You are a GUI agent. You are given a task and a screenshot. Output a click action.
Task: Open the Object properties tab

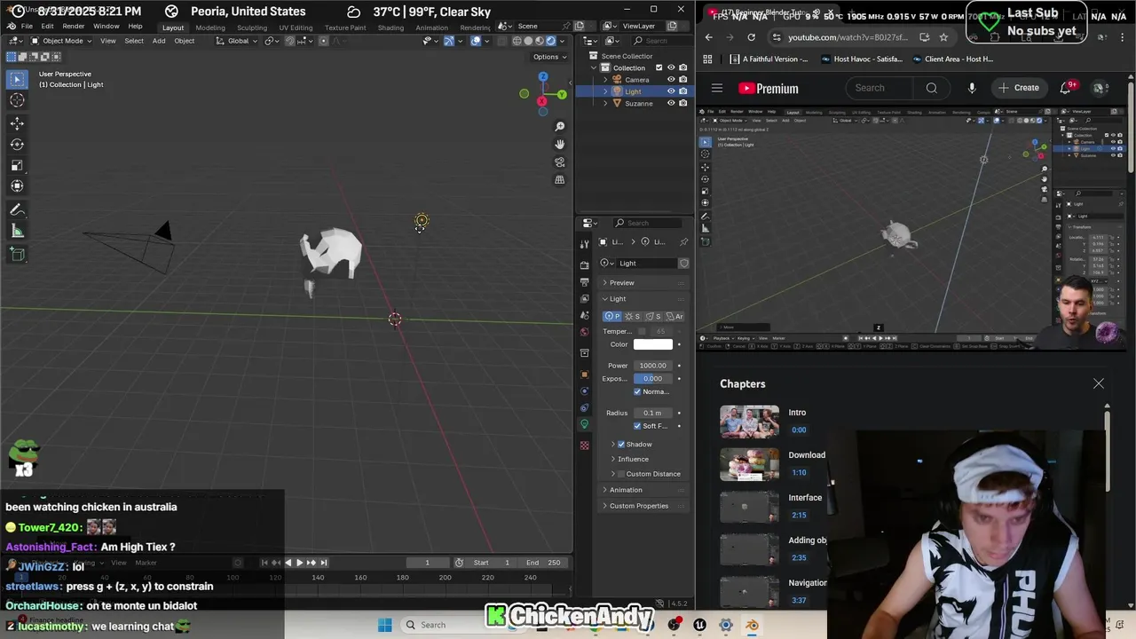point(584,375)
